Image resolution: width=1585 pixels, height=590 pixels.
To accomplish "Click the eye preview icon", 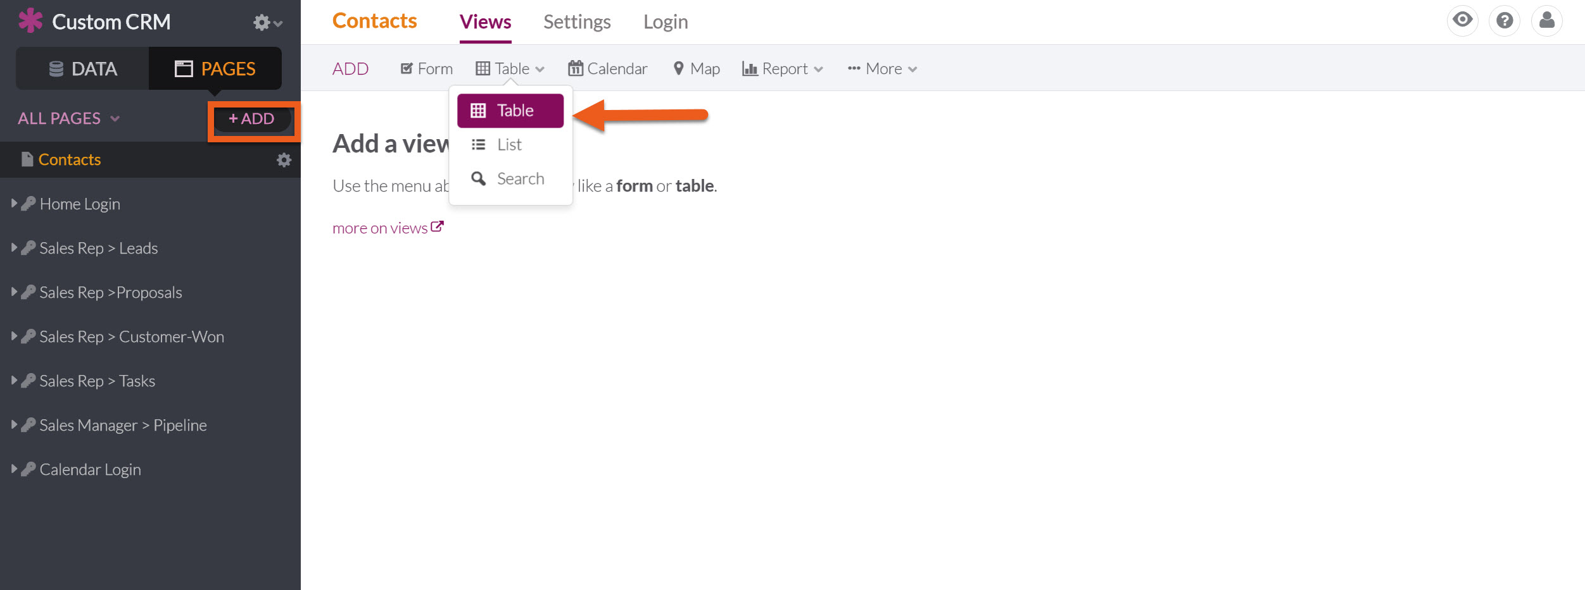I will [1462, 20].
